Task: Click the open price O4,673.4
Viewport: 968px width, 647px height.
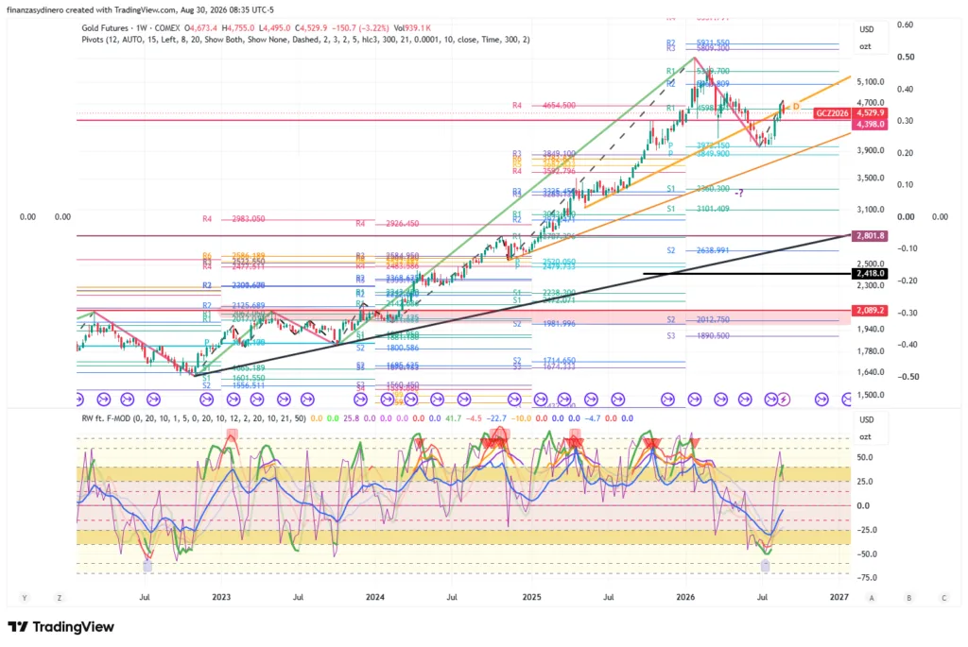Action: pyautogui.click(x=200, y=27)
